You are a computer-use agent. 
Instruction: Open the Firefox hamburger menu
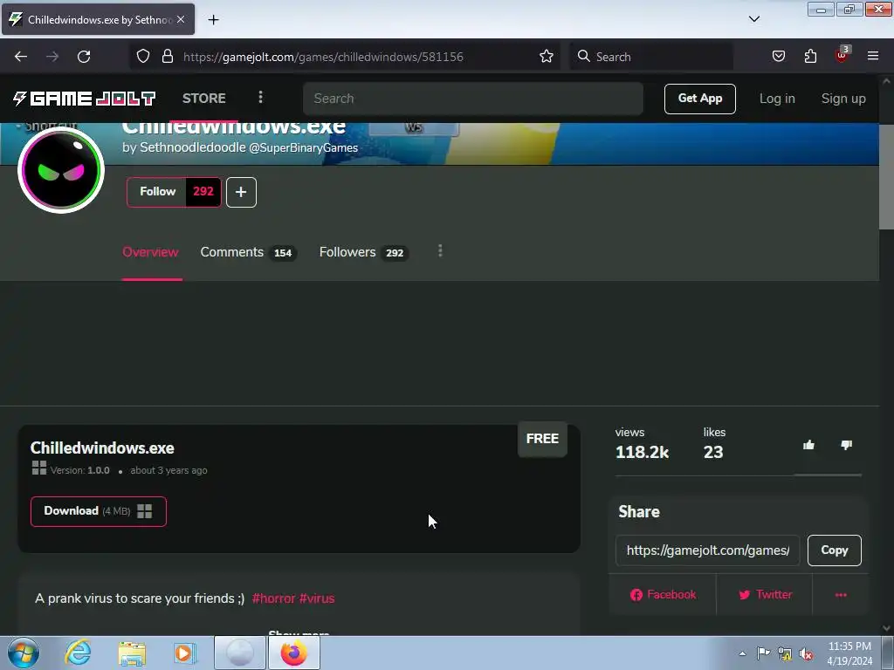pyautogui.click(x=873, y=57)
